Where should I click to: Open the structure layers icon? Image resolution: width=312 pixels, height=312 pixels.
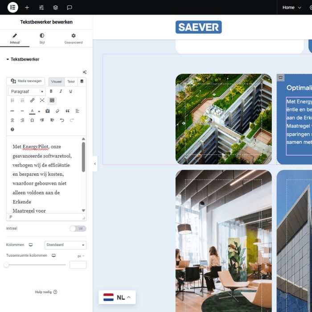55,8
